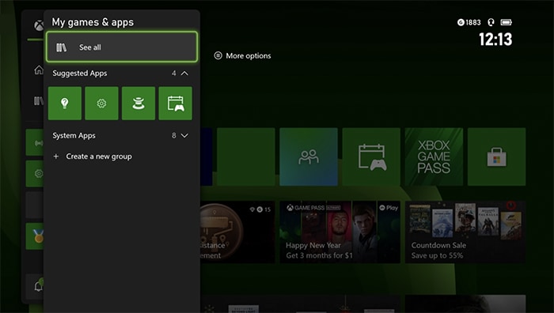Viewport: 554px width, 313px height.
Task: Launch the Xbox Accessories app tile
Action: click(138, 104)
